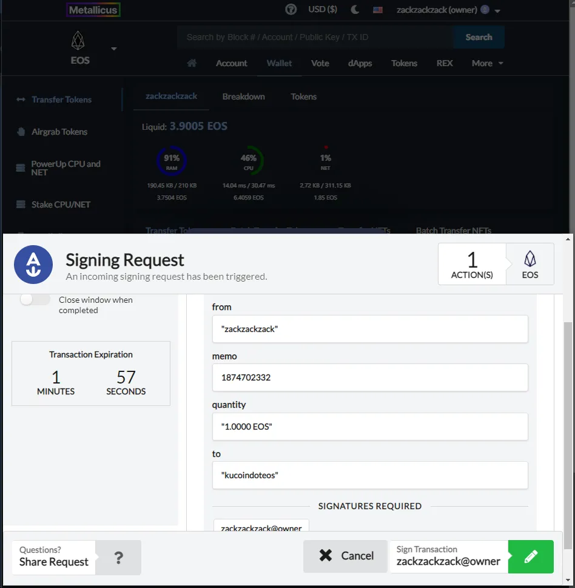Click the quantity field "1.0000 EOS"

(x=370, y=427)
